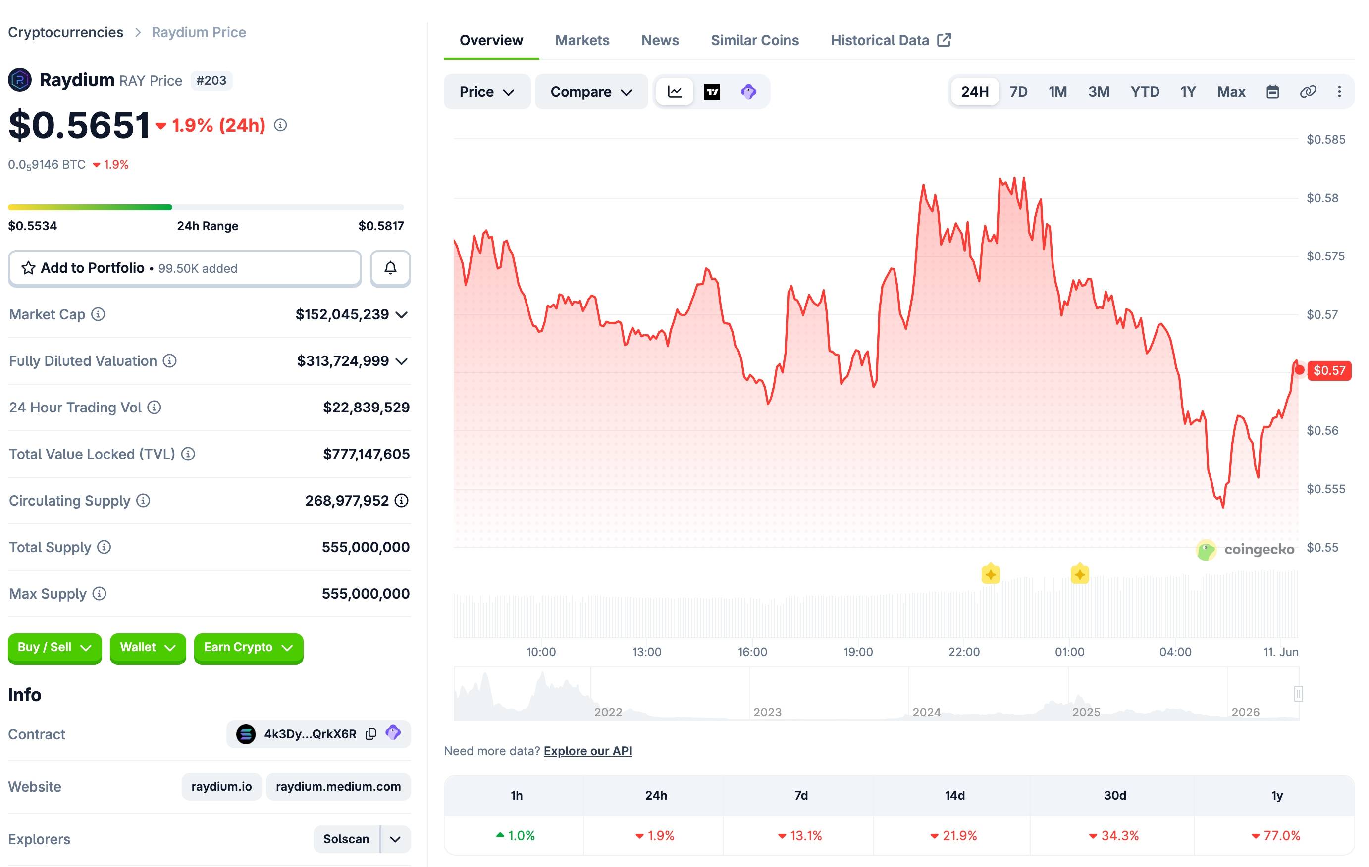The width and height of the screenshot is (1369, 867).
Task: Click the Explore our API link
Action: [x=588, y=751]
